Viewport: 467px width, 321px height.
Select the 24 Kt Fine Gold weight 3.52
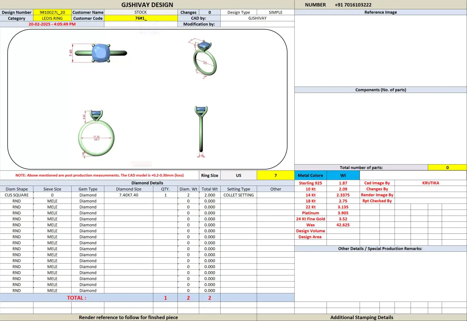coord(343,219)
